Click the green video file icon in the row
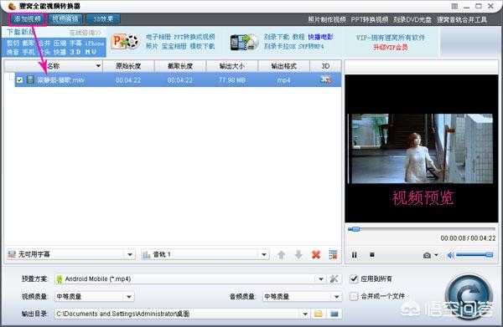 pyautogui.click(x=30, y=79)
